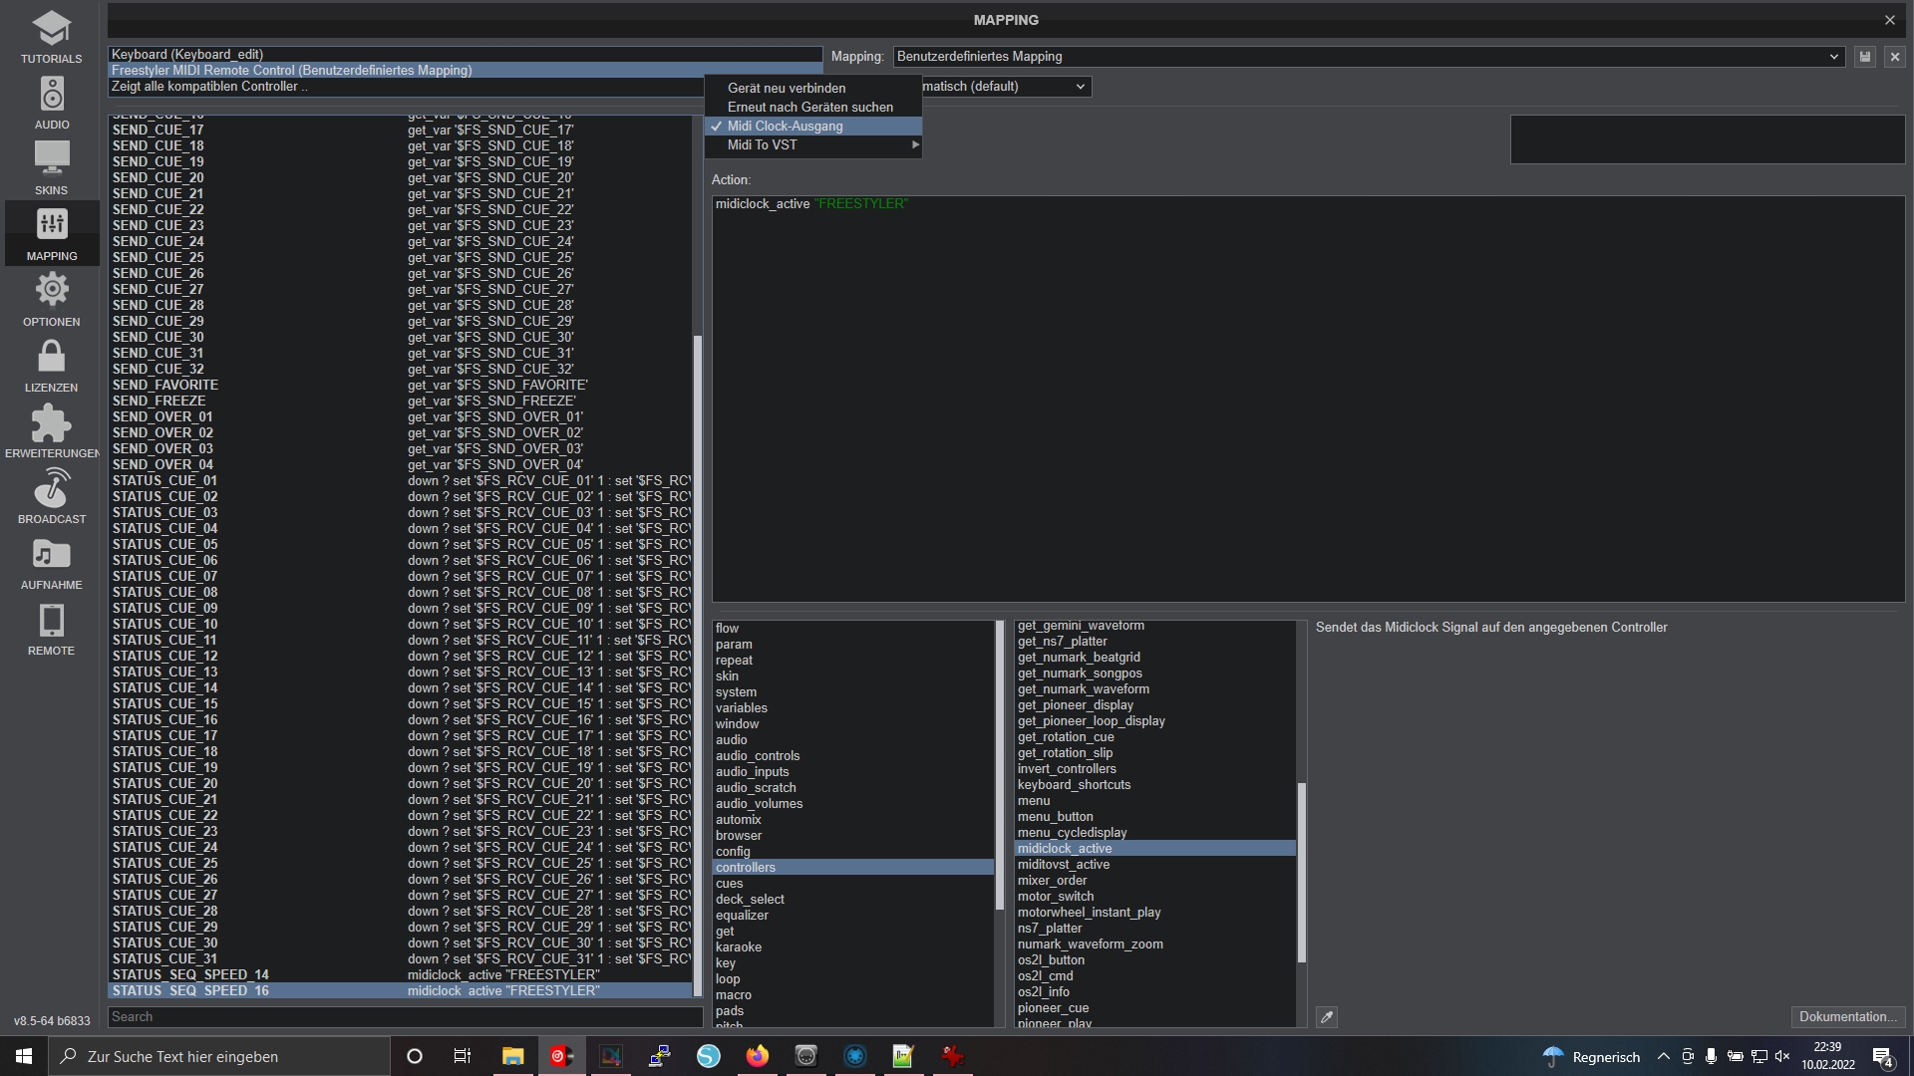Click the mapping Search field
Screen dimensions: 1914x1076
(404, 1017)
